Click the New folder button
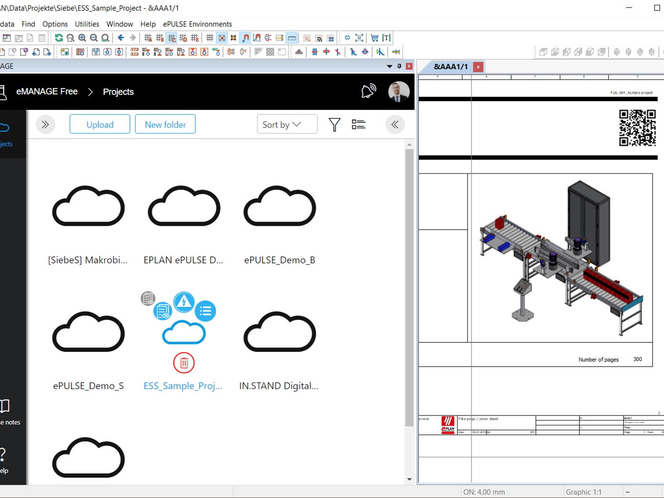 (x=165, y=125)
